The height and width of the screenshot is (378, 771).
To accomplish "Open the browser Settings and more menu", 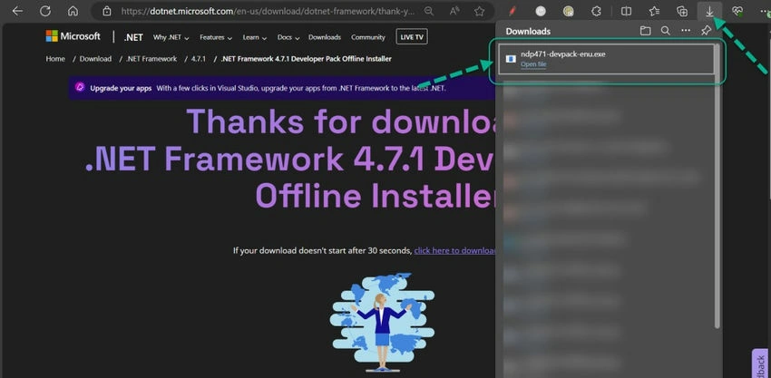I will (x=765, y=11).
